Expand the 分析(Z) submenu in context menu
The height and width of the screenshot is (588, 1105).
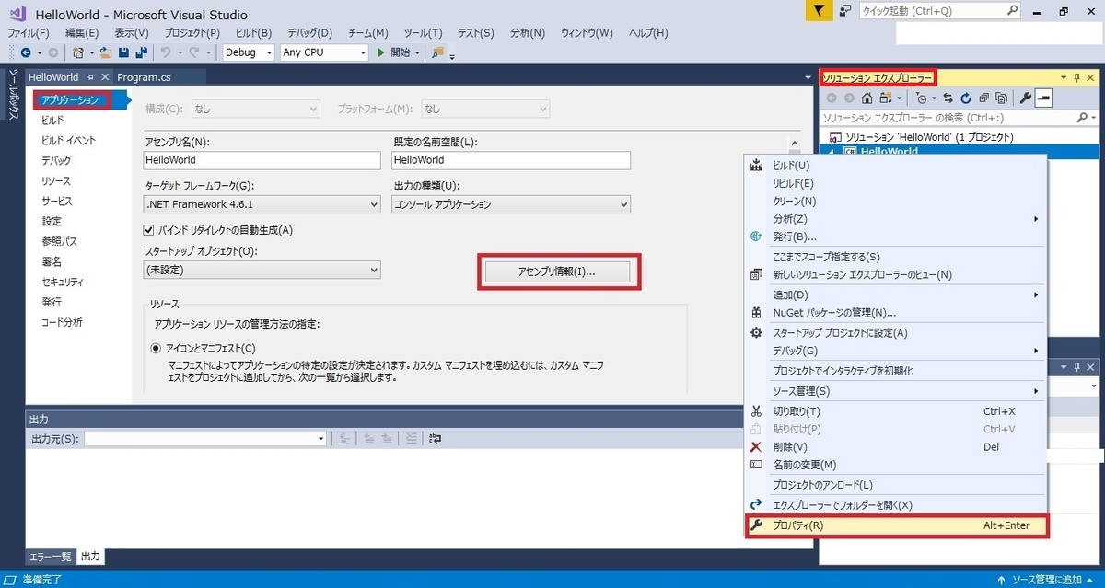click(x=1036, y=219)
